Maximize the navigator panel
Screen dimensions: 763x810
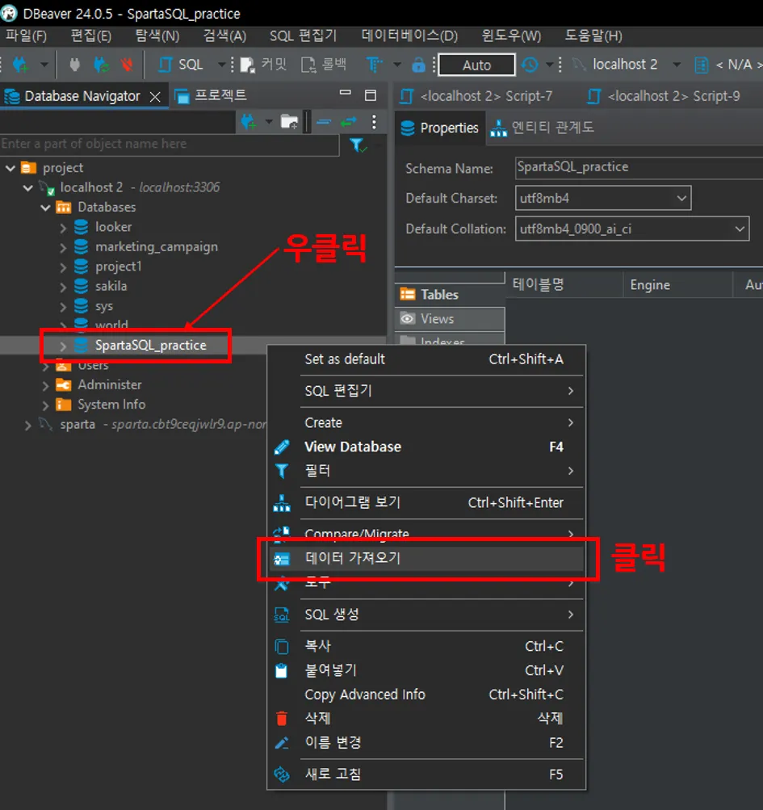(371, 95)
